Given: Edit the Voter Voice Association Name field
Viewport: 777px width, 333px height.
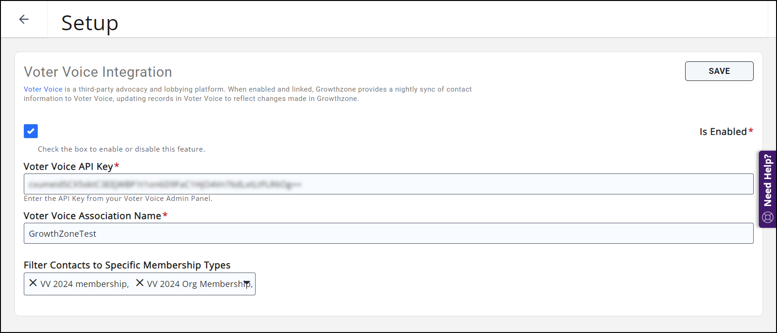Looking at the screenshot, I should click(388, 233).
